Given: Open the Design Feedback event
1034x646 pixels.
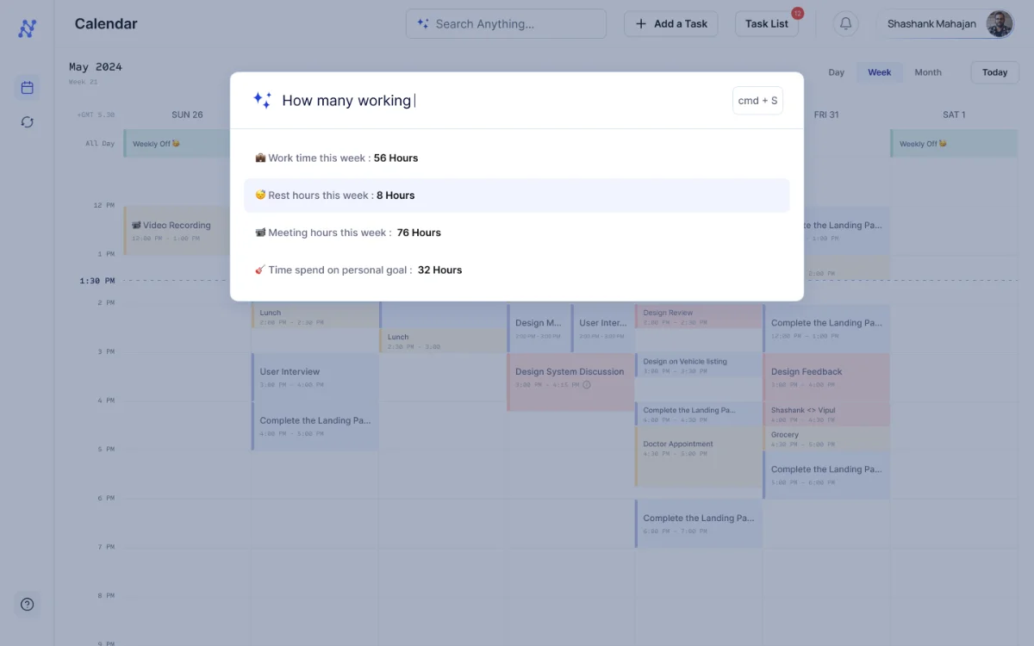Looking at the screenshot, I should pos(826,377).
